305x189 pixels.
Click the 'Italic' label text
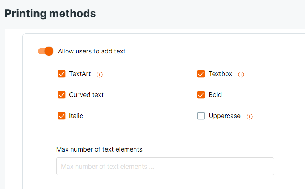pyautogui.click(x=76, y=116)
